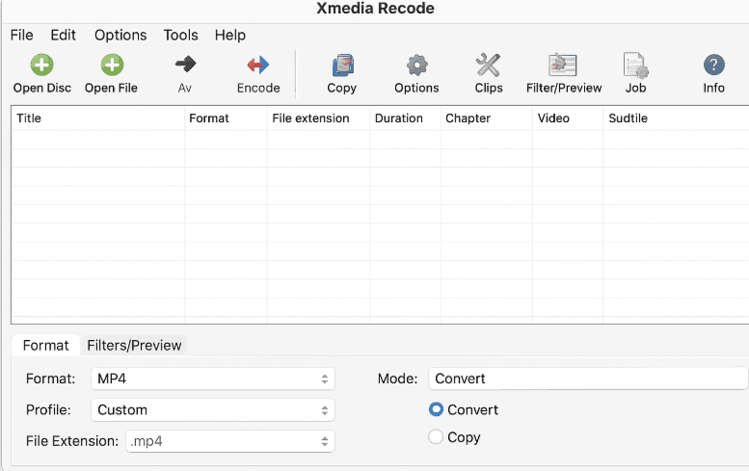Click the Open Disc toolbar icon
The width and height of the screenshot is (749, 471).
(42, 65)
